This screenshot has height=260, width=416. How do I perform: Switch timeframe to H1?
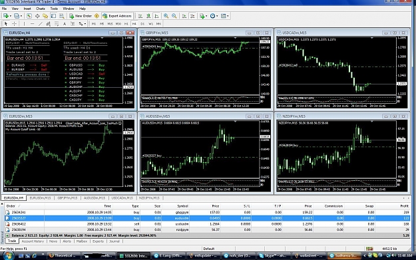pyautogui.click(x=126, y=24)
